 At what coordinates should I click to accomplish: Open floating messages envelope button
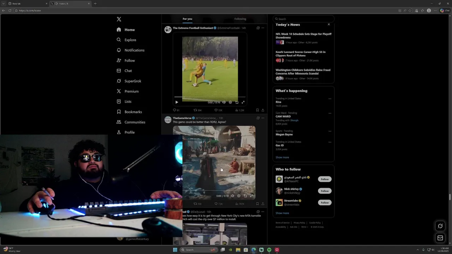(x=440, y=238)
